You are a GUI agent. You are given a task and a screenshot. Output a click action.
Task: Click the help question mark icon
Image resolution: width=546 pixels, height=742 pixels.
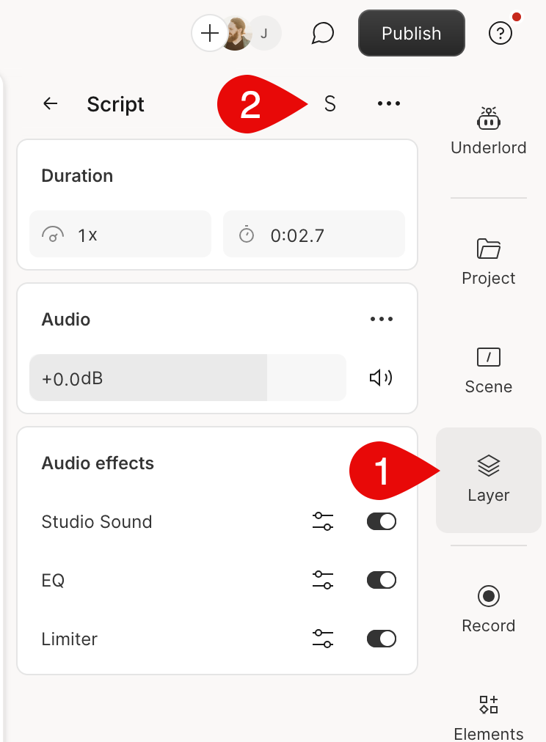click(500, 34)
